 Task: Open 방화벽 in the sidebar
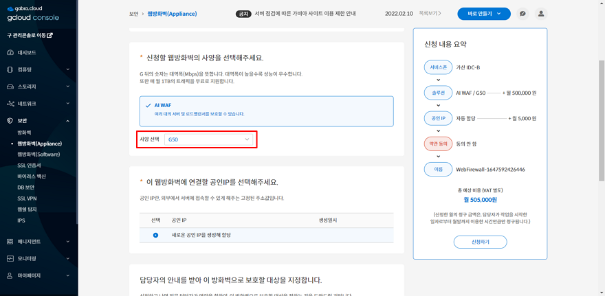point(24,132)
